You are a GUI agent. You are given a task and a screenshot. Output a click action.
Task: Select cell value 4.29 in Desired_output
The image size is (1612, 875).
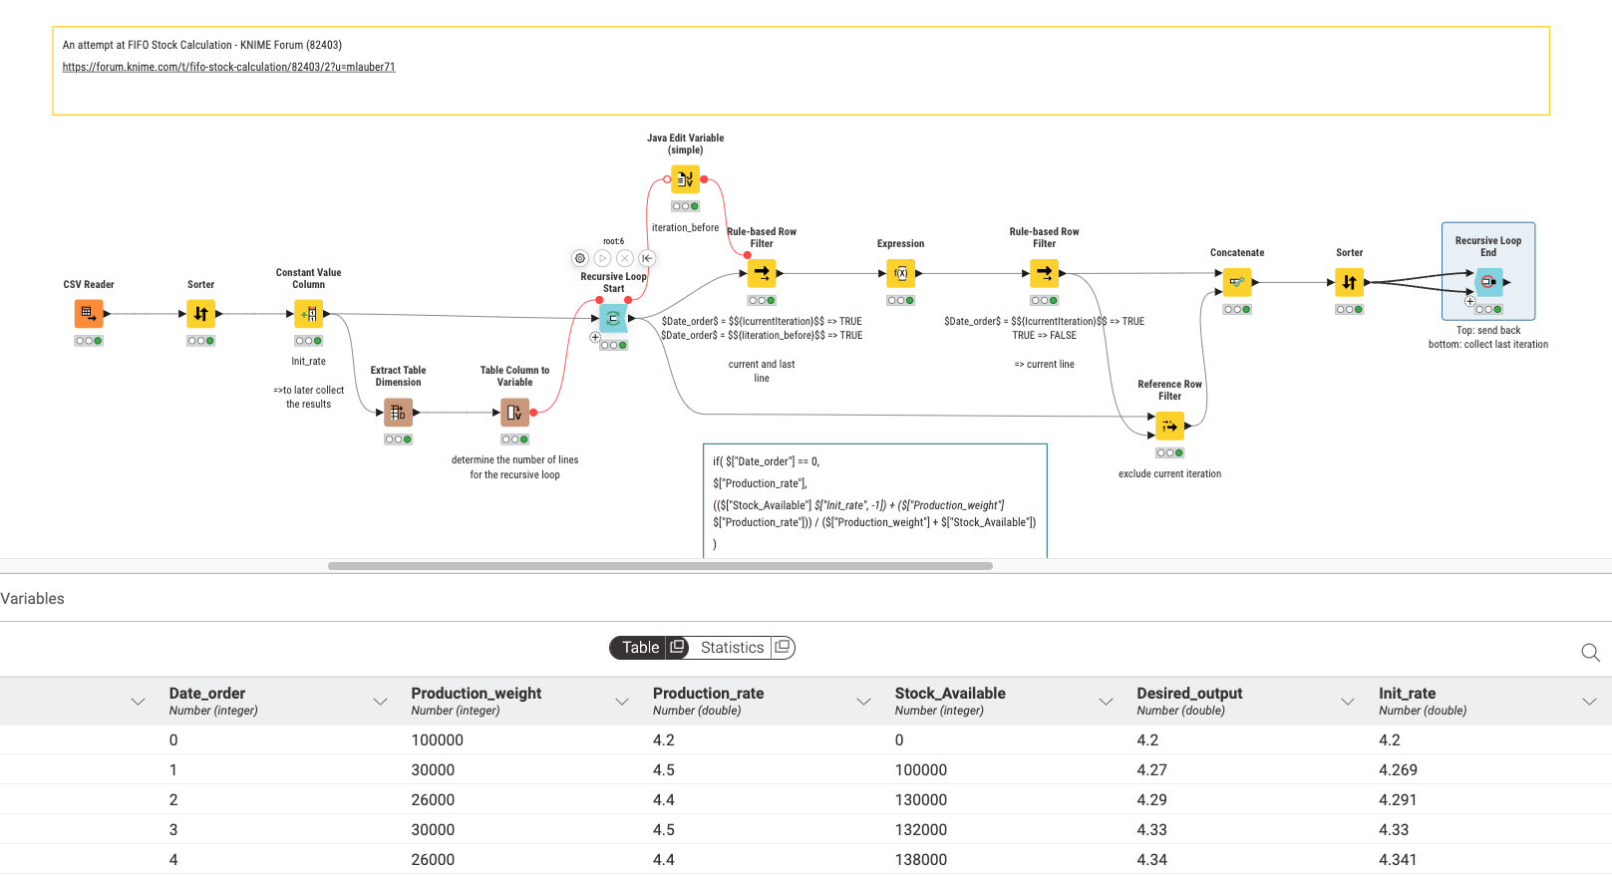1151,800
